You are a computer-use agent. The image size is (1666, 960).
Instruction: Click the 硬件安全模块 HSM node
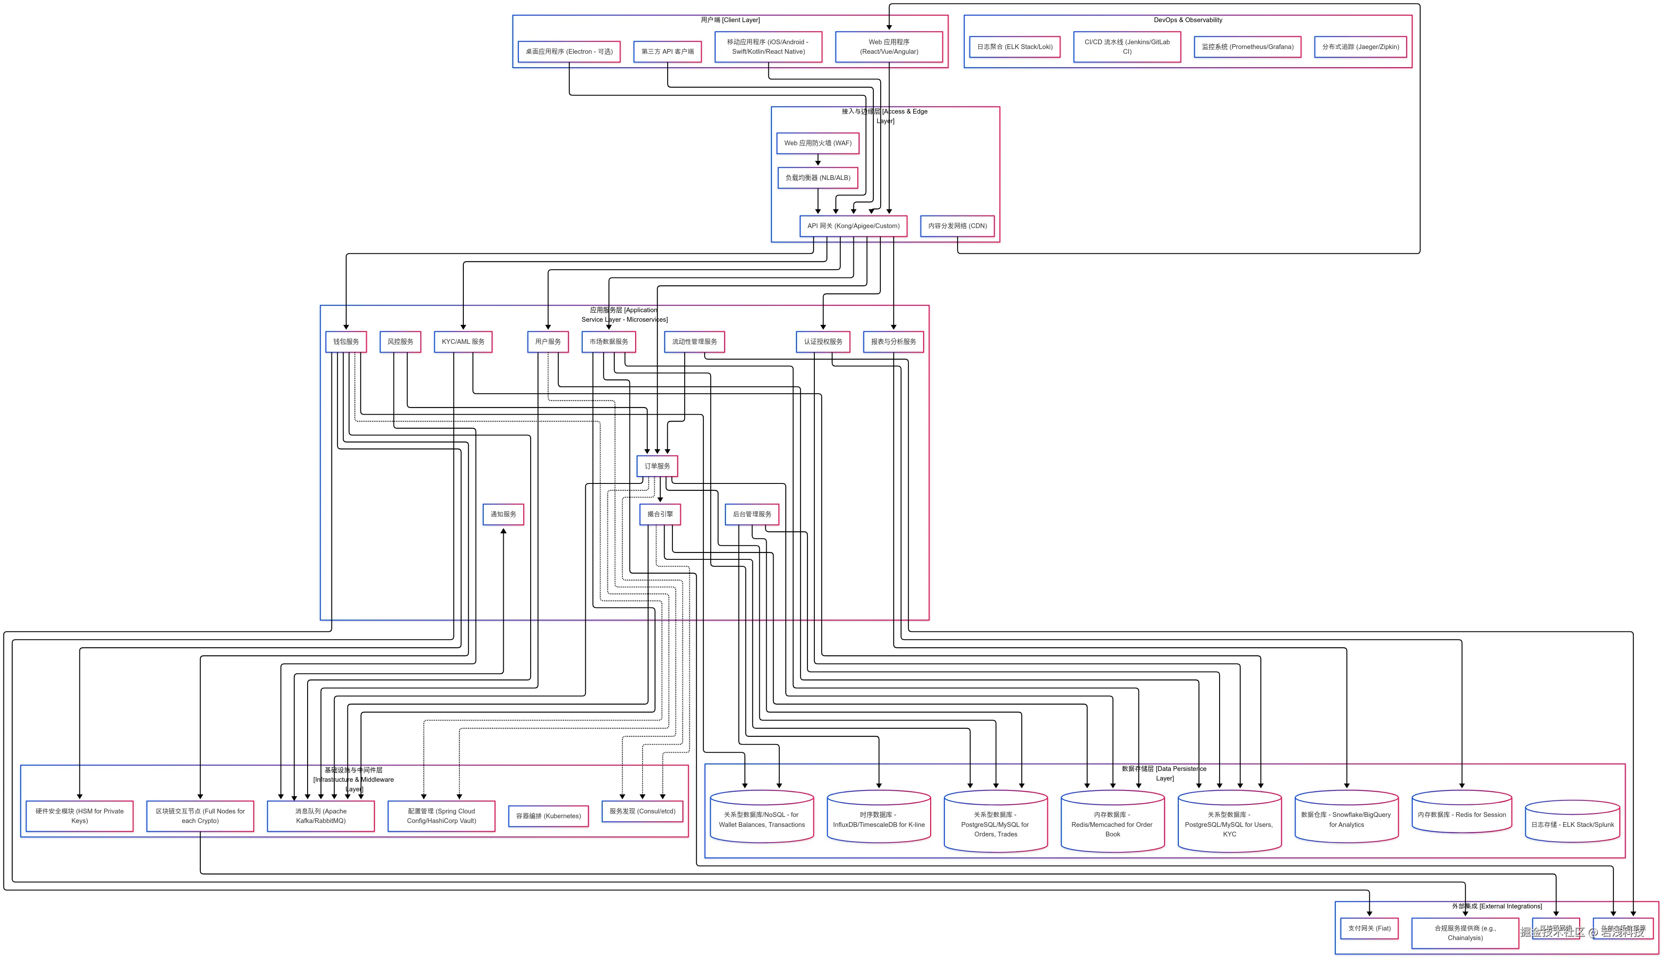click(x=79, y=816)
